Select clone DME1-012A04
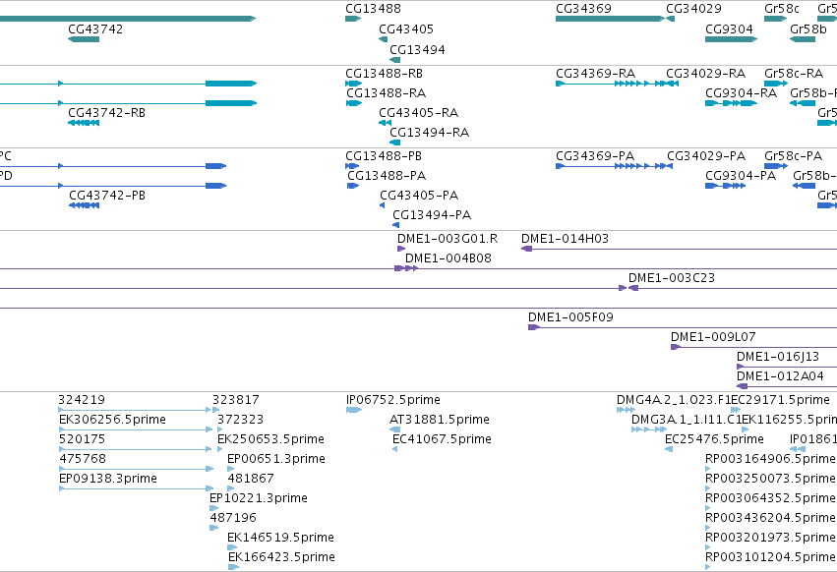Viewport: 837px width, 572px height. (787, 386)
